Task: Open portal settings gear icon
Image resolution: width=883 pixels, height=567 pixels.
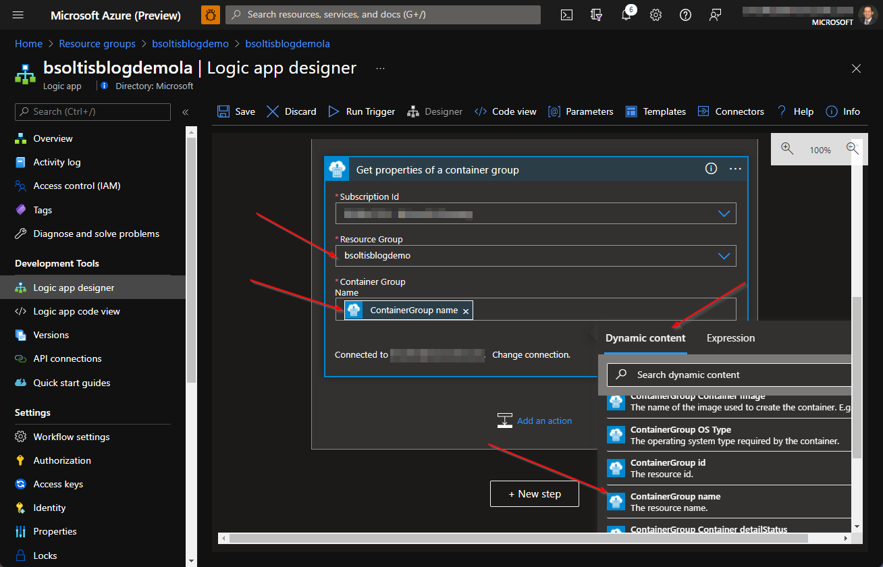Action: [655, 15]
